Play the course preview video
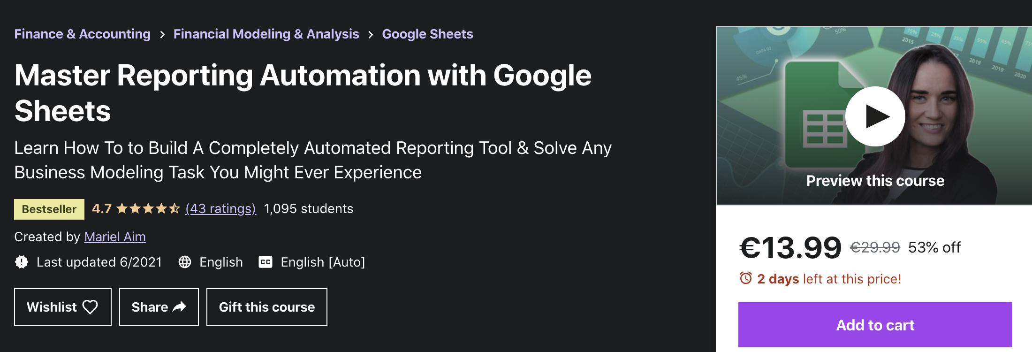1032x352 pixels. [x=875, y=116]
